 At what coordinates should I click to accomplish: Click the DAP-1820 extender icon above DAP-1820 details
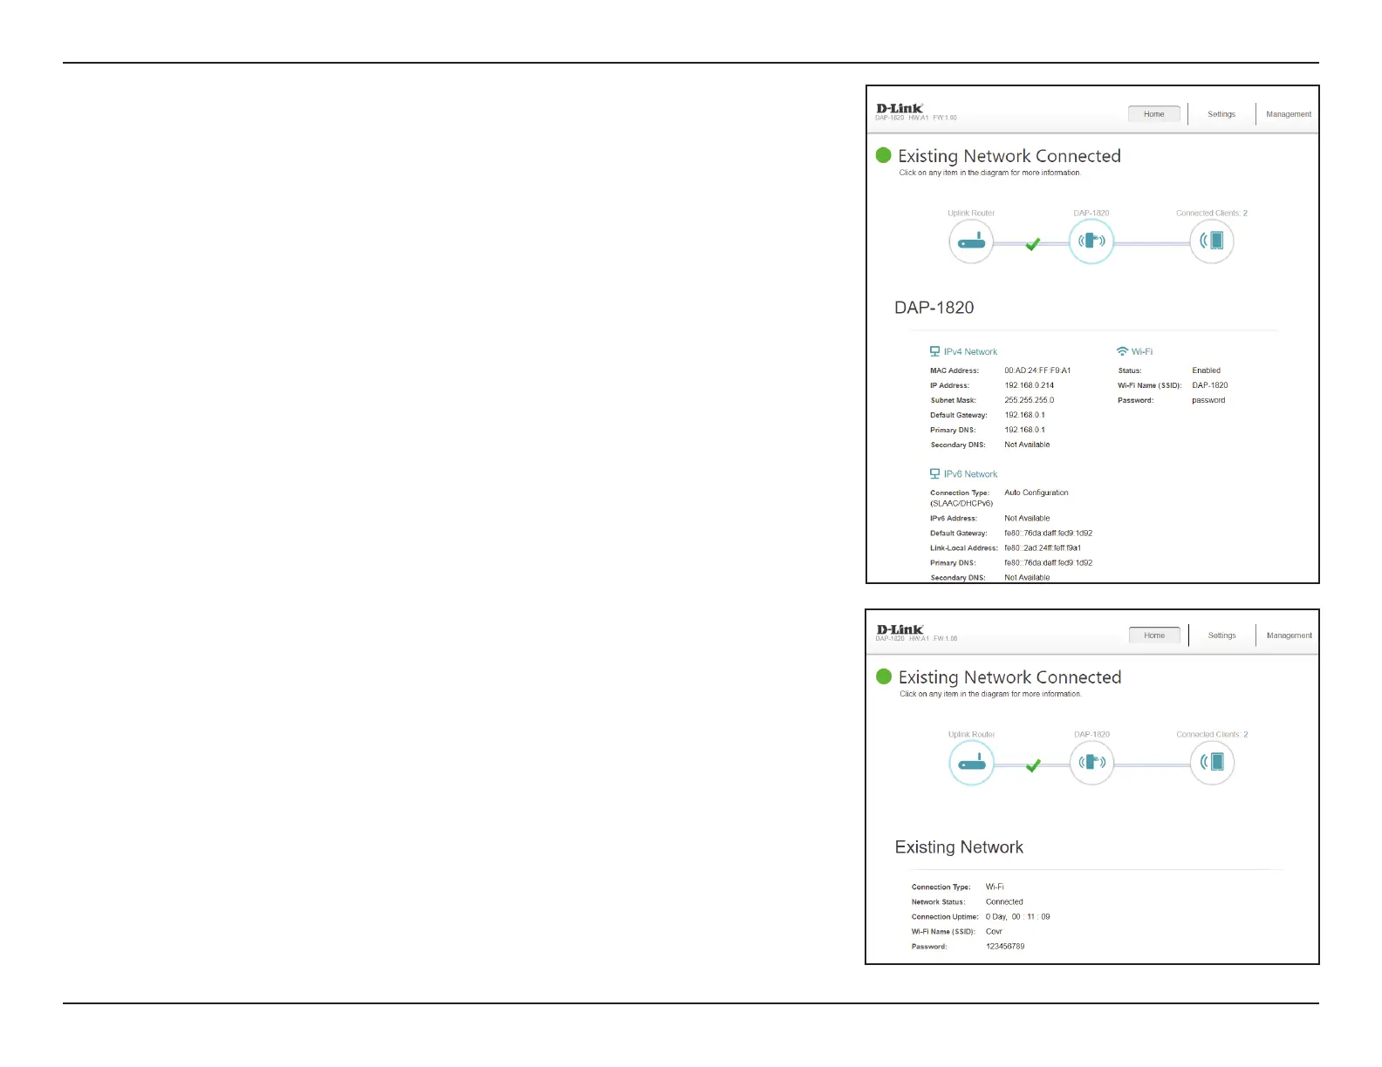pos(1091,241)
